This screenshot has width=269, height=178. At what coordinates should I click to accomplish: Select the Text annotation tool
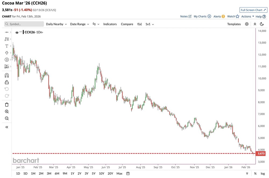6,46
